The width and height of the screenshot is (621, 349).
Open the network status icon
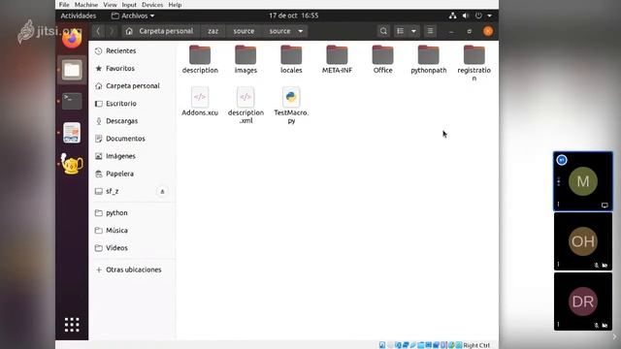(x=452, y=16)
